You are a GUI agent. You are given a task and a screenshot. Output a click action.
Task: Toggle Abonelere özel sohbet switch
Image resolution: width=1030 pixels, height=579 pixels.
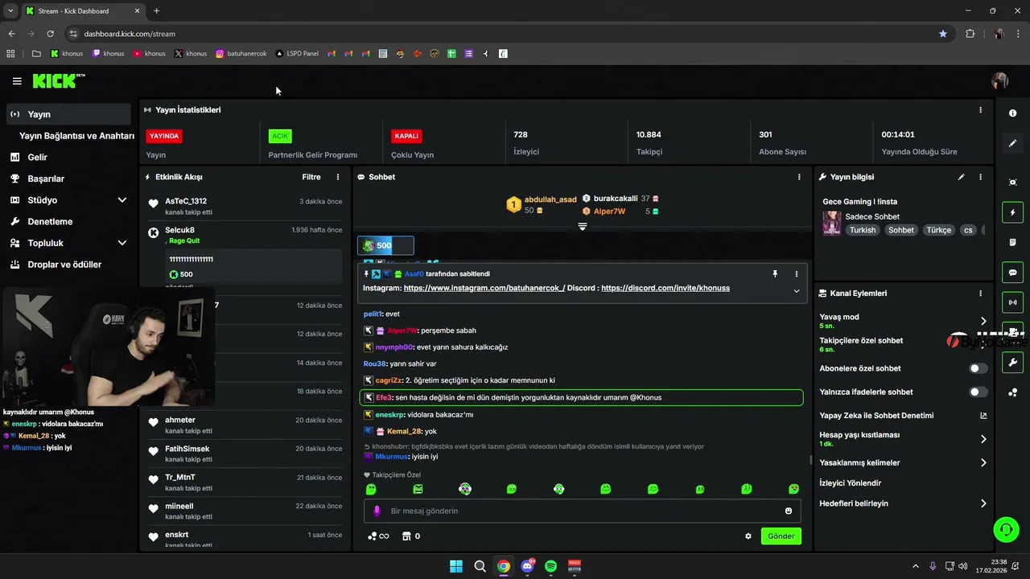point(978,368)
